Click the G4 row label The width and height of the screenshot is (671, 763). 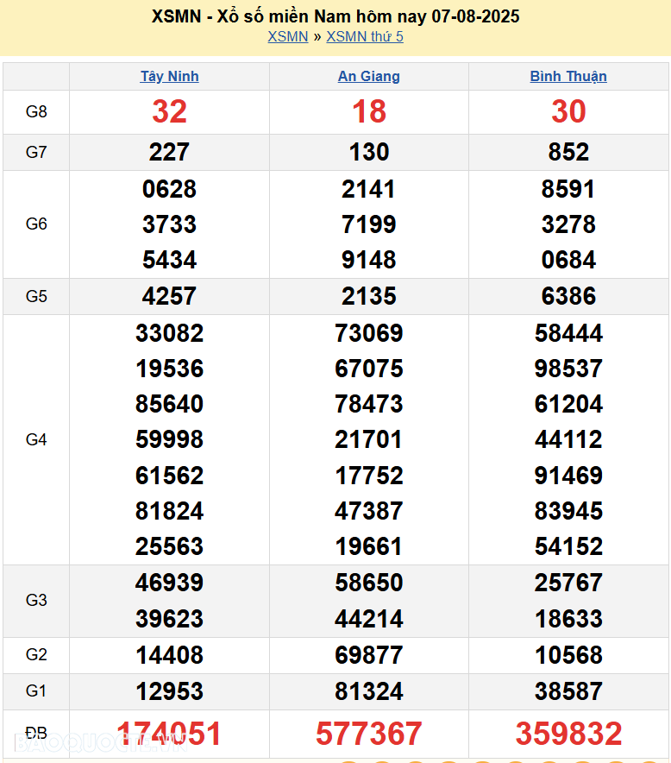[x=36, y=439]
